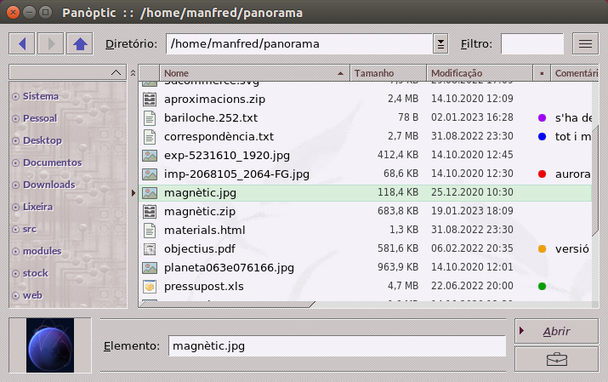Viewport: 608px width, 382px height.
Task: Click the image icon of imp-2068105_2064-FG.jpg
Action: coord(150,174)
